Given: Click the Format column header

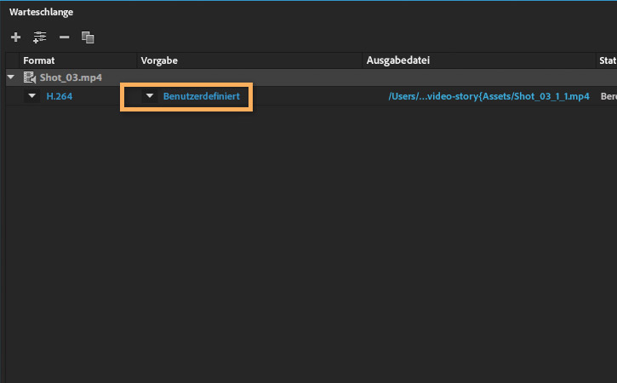Looking at the screenshot, I should [x=37, y=60].
